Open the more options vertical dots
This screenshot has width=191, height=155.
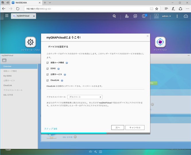[x=177, y=16]
